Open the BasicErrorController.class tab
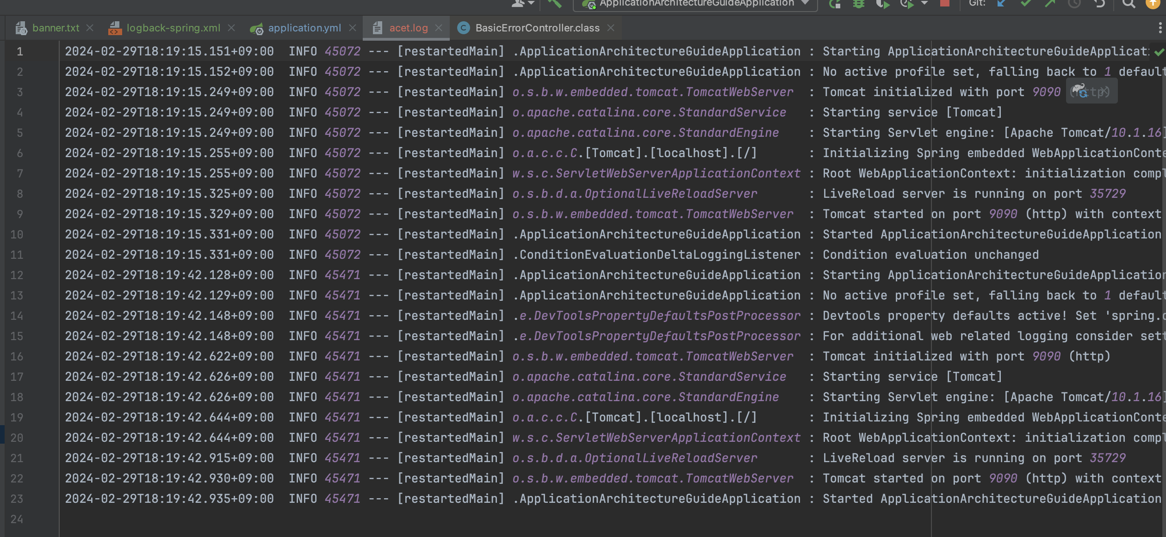Viewport: 1166px width, 537px height. (x=537, y=28)
